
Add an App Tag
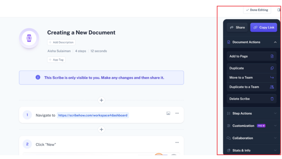(56, 60)
